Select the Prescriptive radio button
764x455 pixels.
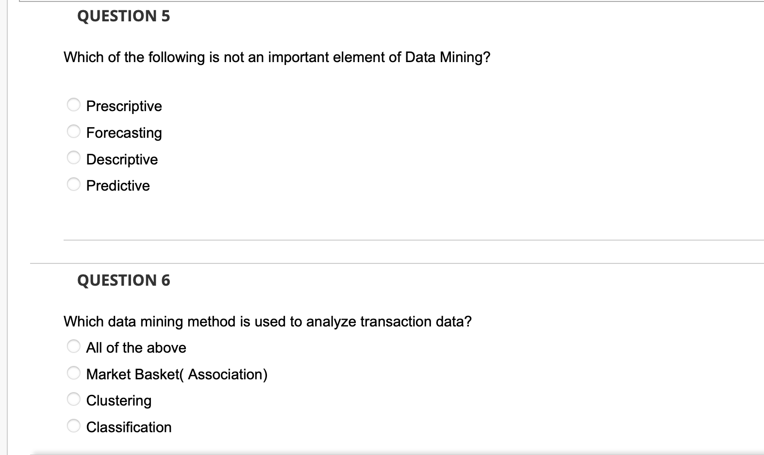pos(73,104)
